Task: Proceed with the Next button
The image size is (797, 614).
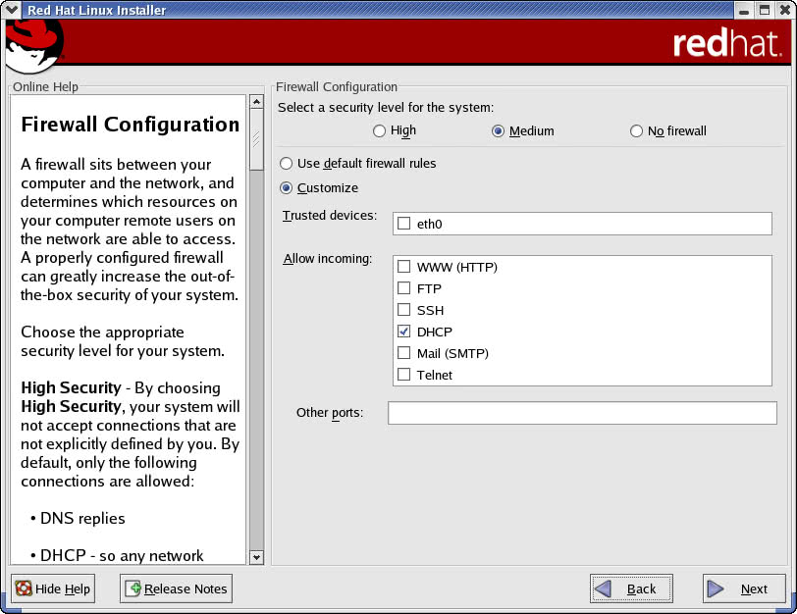Action: [x=744, y=588]
